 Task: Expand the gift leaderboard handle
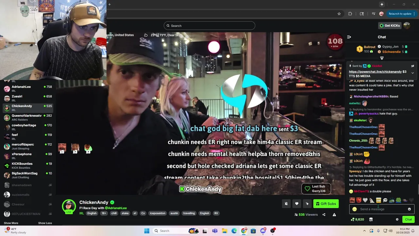(x=382, y=58)
